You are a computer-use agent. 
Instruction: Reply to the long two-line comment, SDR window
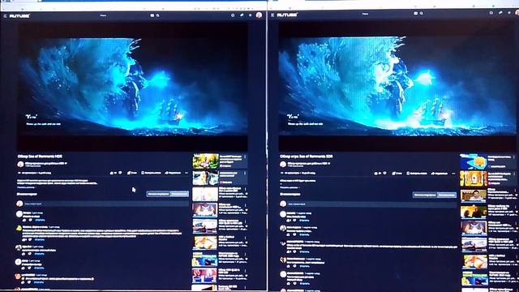[x=304, y=252]
